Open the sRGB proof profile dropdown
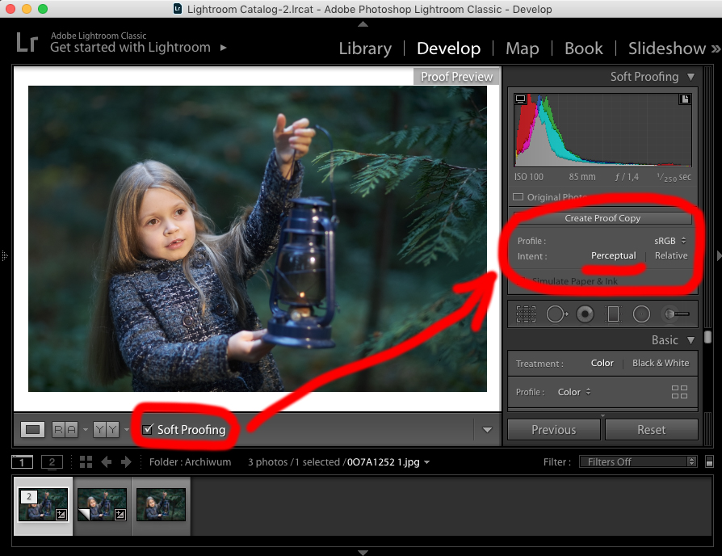The width and height of the screenshot is (722, 556). (670, 241)
